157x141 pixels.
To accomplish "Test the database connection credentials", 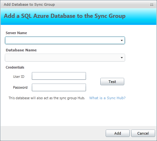I will pos(112,82).
